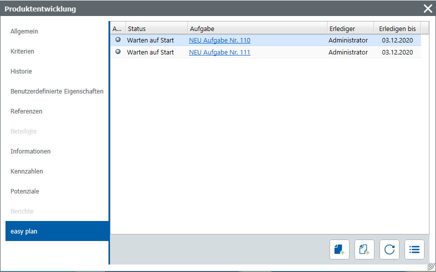Go to the Historie section

(21, 71)
